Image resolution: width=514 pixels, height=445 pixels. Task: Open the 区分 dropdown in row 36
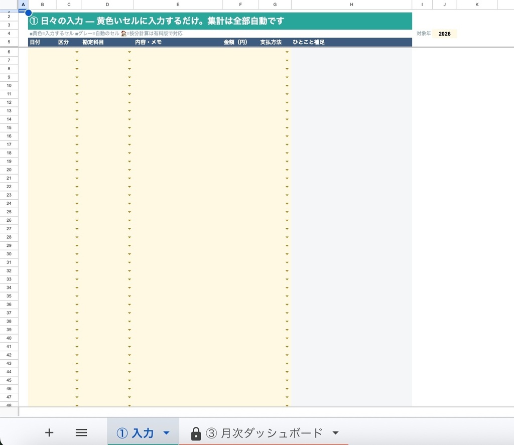pos(77,305)
